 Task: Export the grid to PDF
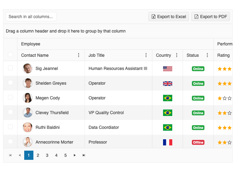tap(211, 17)
